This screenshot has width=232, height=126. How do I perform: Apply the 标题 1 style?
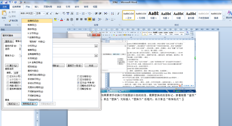click(153, 15)
